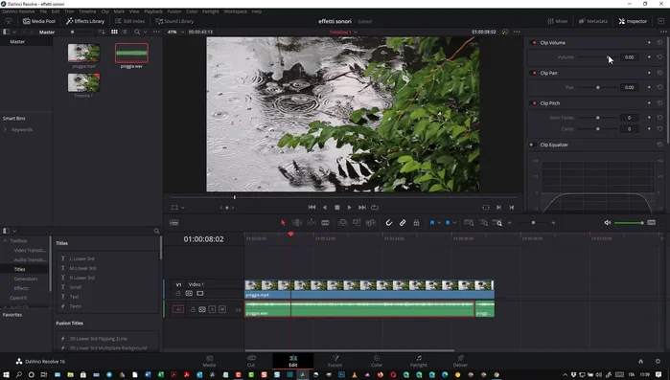Image resolution: width=670 pixels, height=380 pixels.
Task: Disable Clip Pitch section toggle
Action: 534,103
